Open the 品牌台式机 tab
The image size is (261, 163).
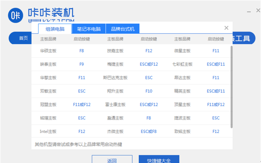pyautogui.click(x=123, y=29)
